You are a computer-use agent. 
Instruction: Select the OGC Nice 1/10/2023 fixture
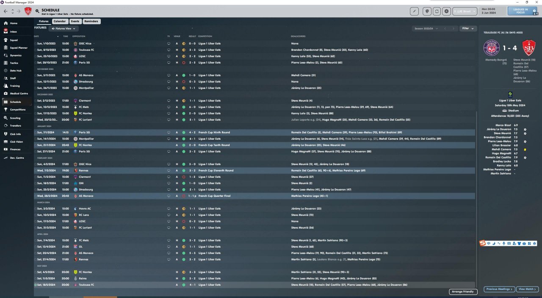pyautogui.click(x=254, y=44)
